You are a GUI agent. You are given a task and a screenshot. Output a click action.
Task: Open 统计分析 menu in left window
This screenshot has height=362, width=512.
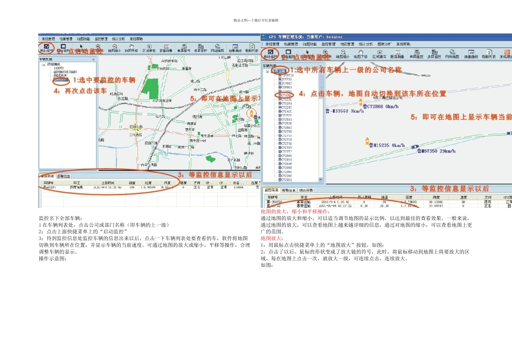pyautogui.click(x=119, y=39)
